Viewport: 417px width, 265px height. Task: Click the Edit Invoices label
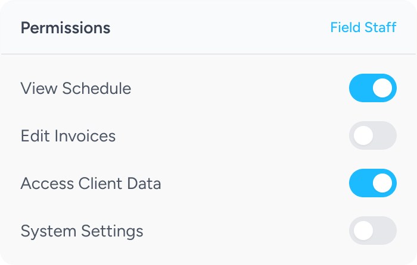click(x=68, y=136)
